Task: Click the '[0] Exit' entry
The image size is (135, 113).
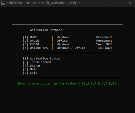Action: point(30,73)
